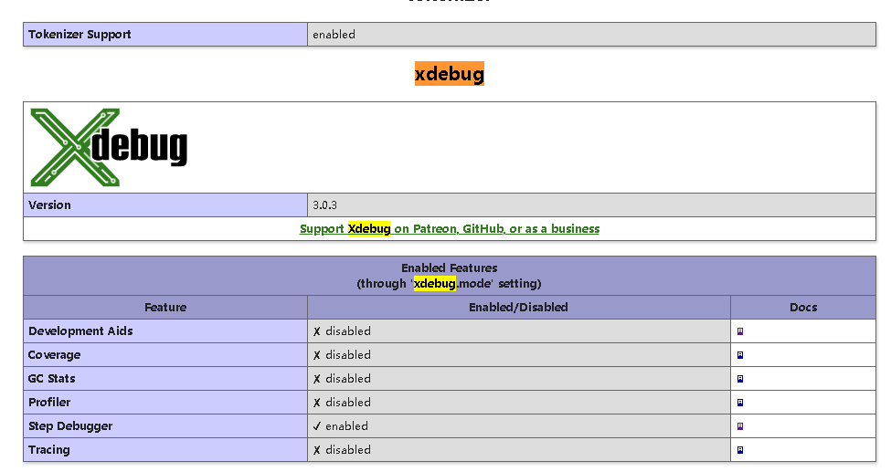Click the Version label cell
This screenshot has width=891, height=472.
point(165,205)
